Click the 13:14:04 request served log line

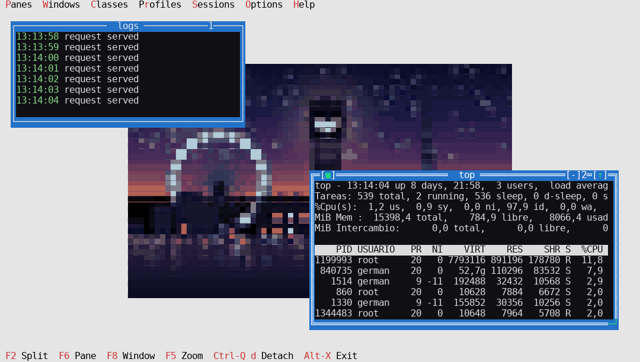[x=77, y=100]
